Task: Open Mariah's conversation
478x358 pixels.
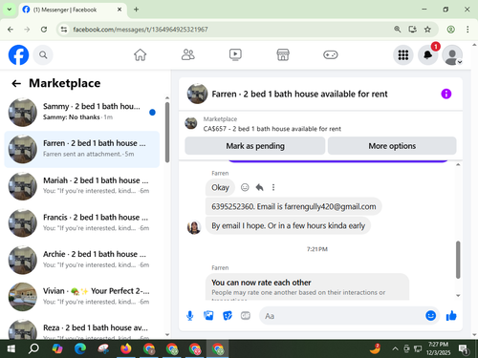Action: click(x=82, y=186)
